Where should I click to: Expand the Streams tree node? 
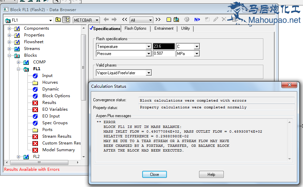[x=9, y=49]
